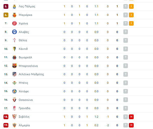Click the Alavés team logo
This screenshot has width=153, height=129.
coord(14,32)
